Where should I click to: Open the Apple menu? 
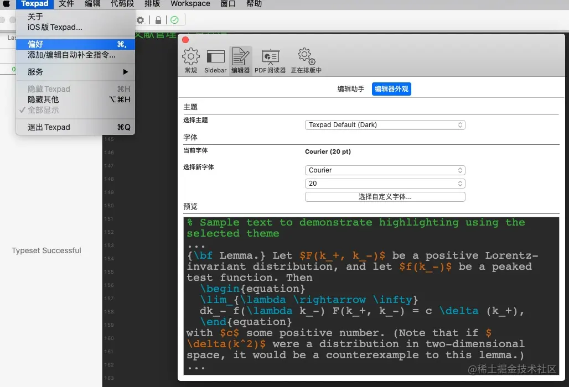point(6,4)
